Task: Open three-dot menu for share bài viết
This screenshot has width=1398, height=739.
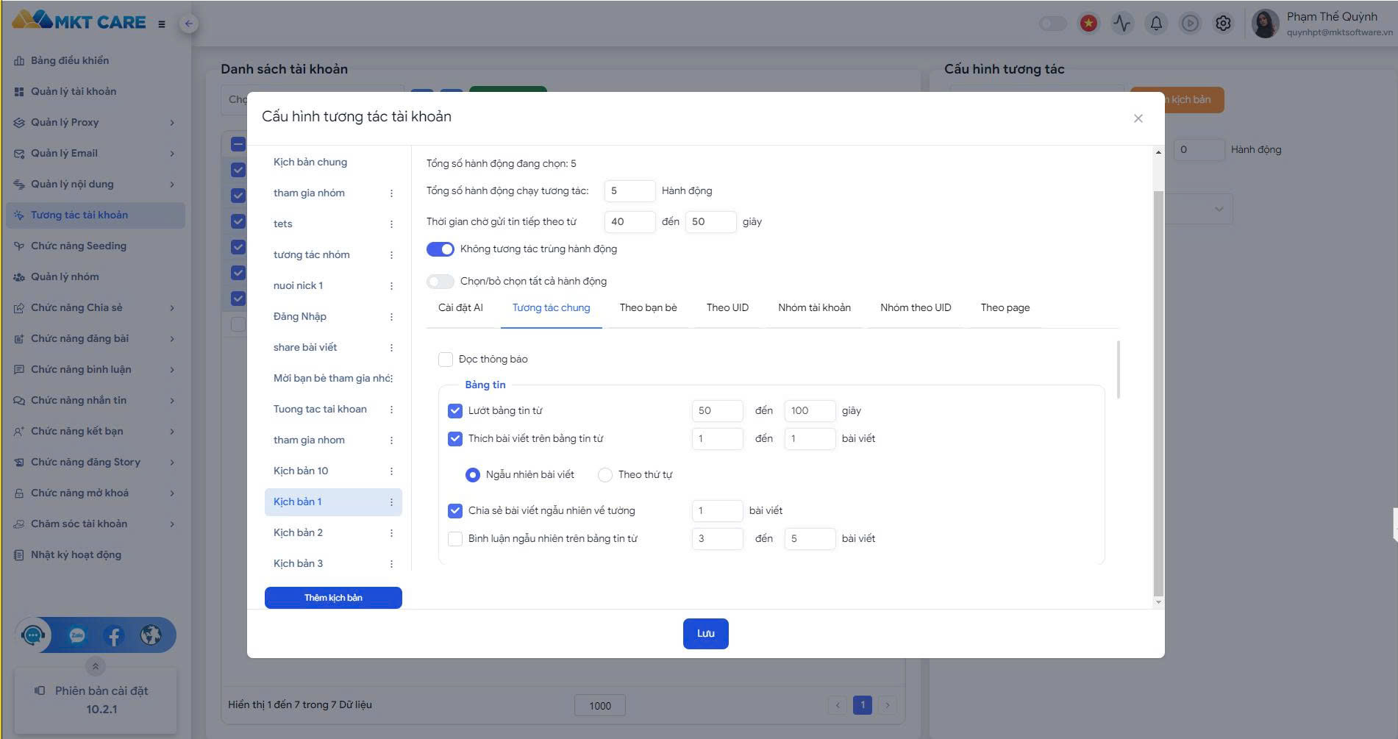Action: pos(391,348)
